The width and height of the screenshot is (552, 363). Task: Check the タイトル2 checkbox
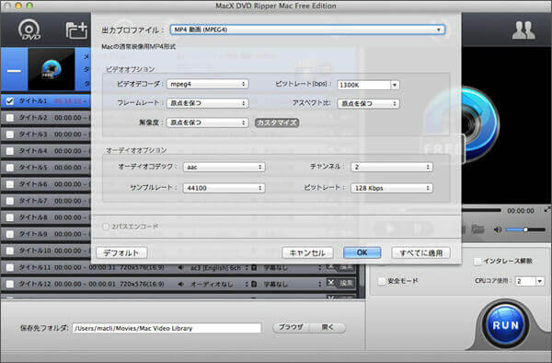coord(10,118)
